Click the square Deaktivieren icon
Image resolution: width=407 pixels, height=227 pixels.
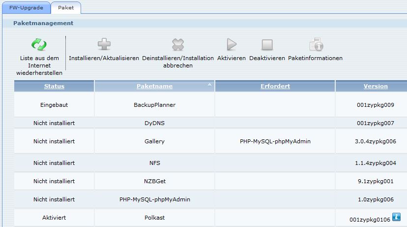tap(267, 45)
